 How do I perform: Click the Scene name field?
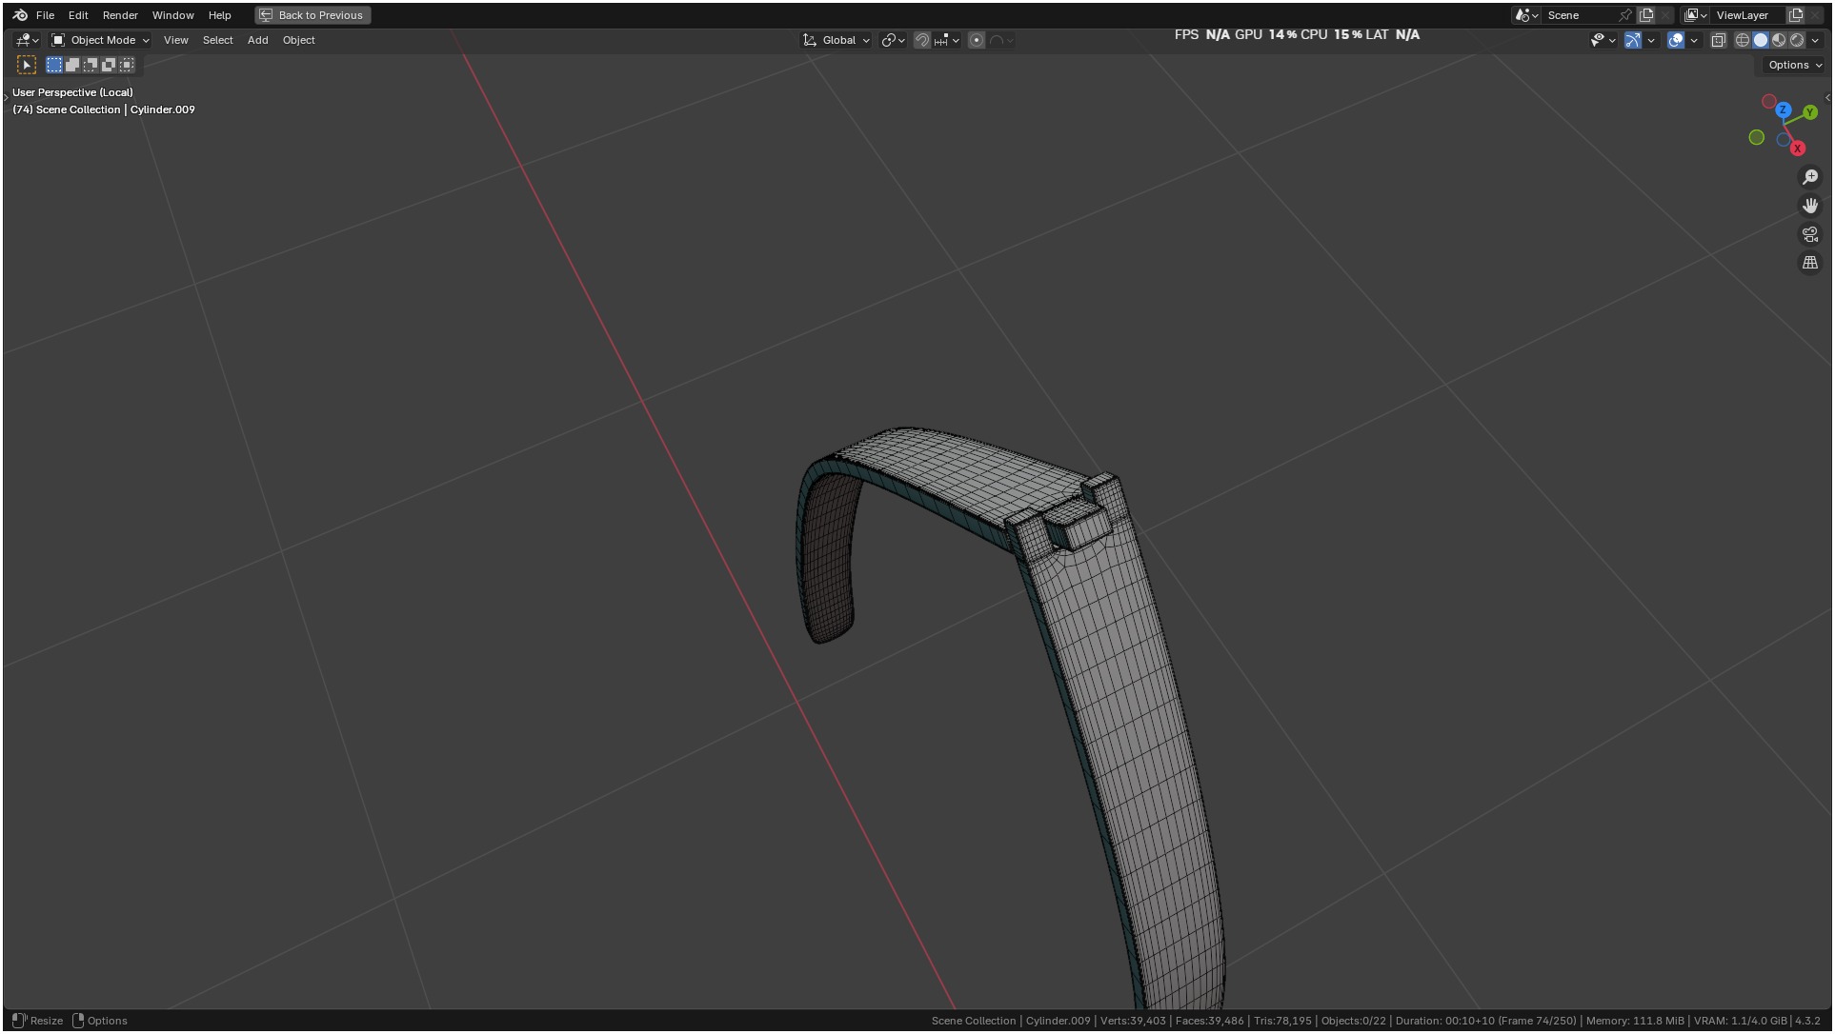point(1578,15)
